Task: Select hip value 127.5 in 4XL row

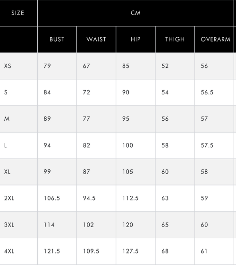Action: [130, 251]
